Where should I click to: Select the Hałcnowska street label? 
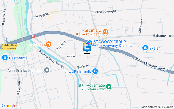click(x=163, y=36)
